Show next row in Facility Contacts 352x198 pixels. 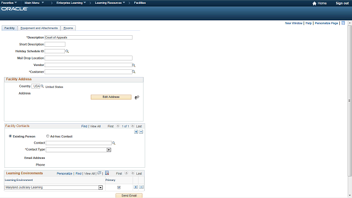tap(133, 126)
